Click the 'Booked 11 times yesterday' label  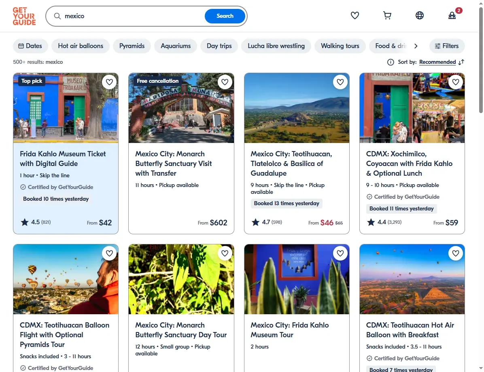click(x=401, y=209)
